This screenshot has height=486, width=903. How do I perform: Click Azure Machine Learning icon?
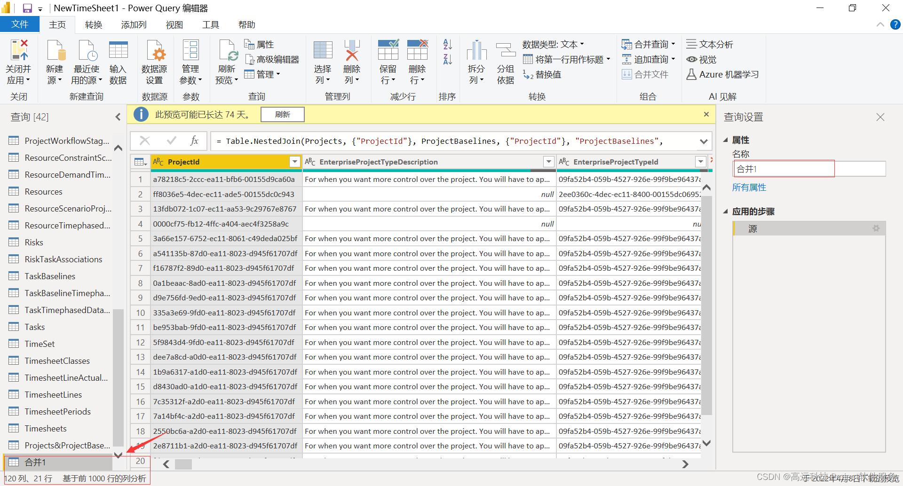click(691, 74)
